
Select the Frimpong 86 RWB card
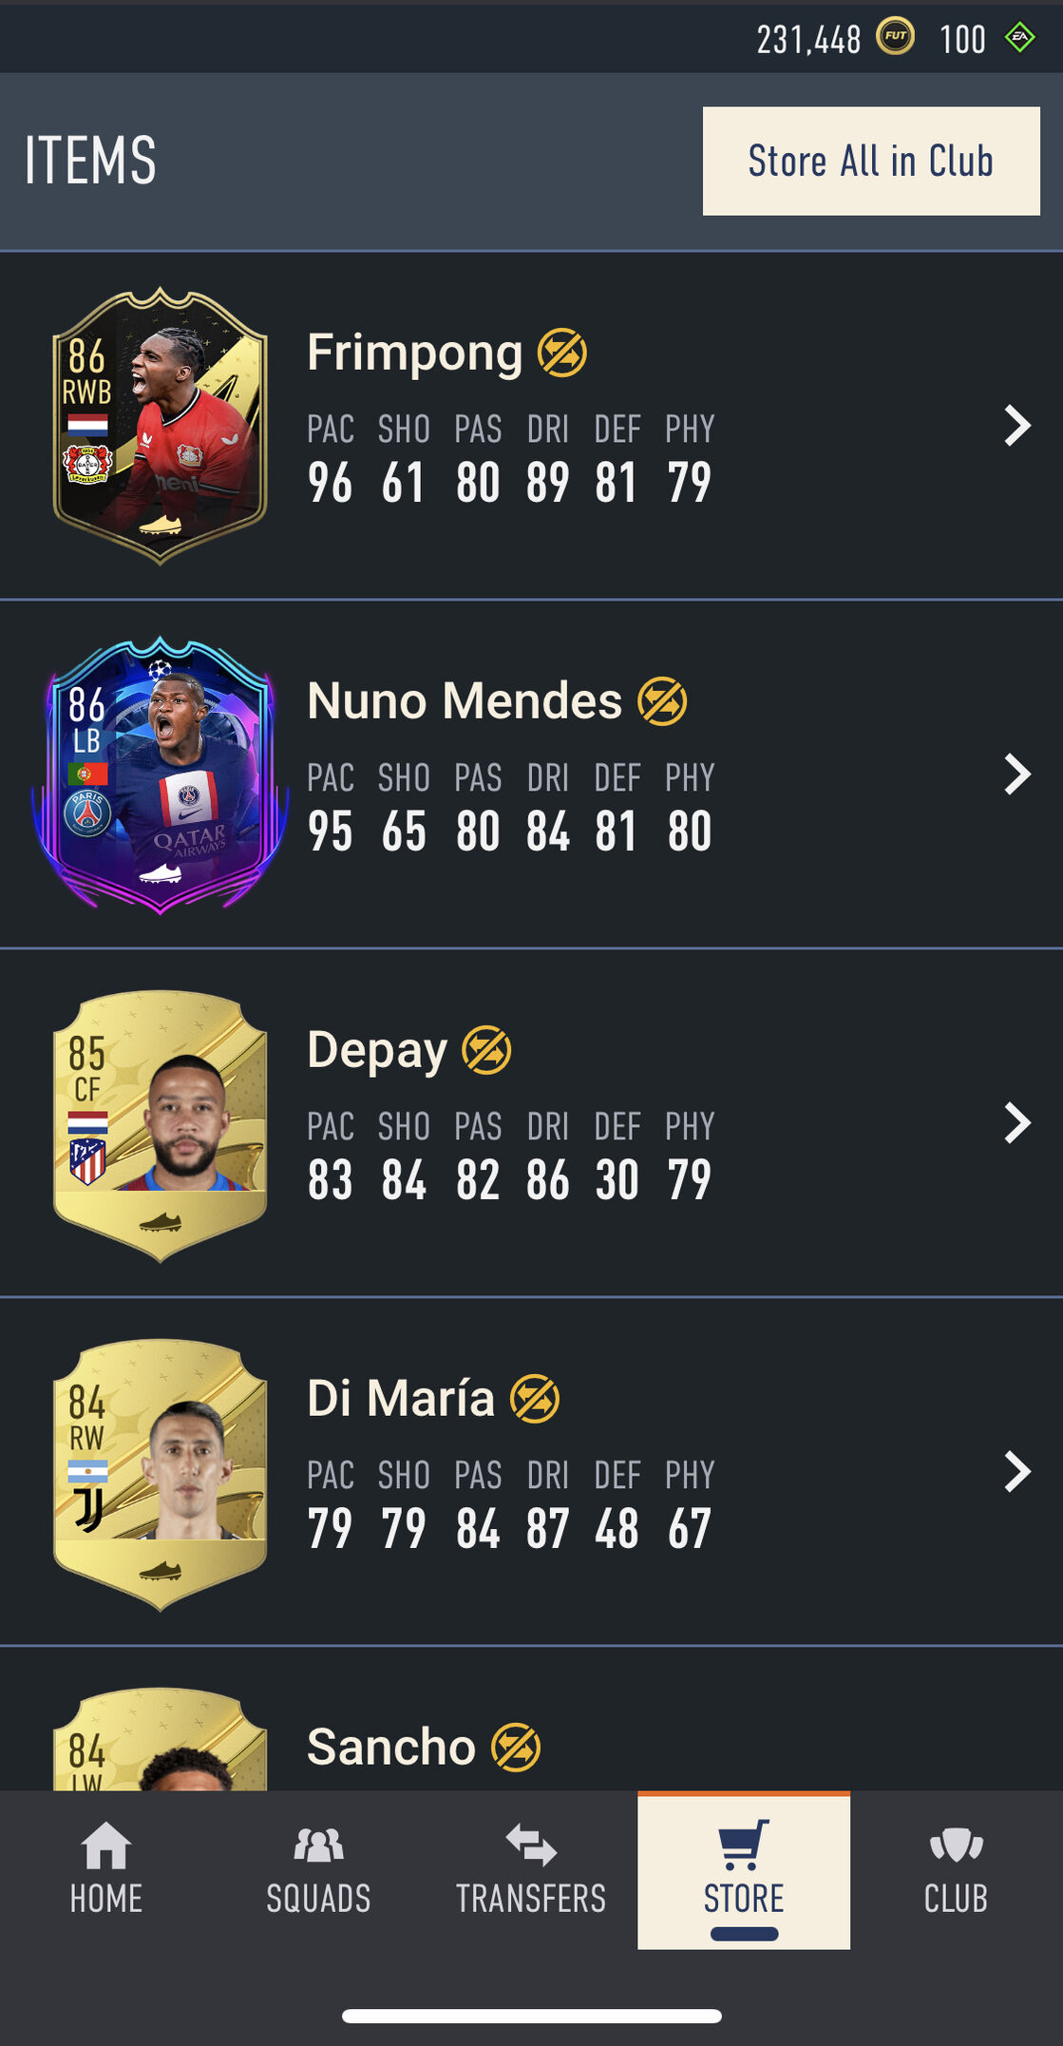[x=160, y=426]
